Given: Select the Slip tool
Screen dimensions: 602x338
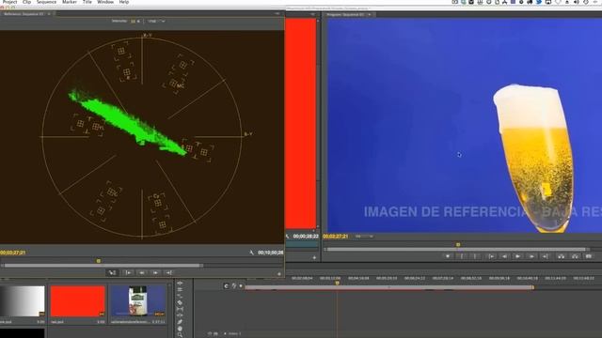Looking at the screenshot, I should point(180,309).
